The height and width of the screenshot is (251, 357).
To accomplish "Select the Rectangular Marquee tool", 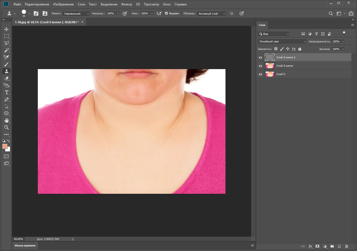I will (6, 36).
